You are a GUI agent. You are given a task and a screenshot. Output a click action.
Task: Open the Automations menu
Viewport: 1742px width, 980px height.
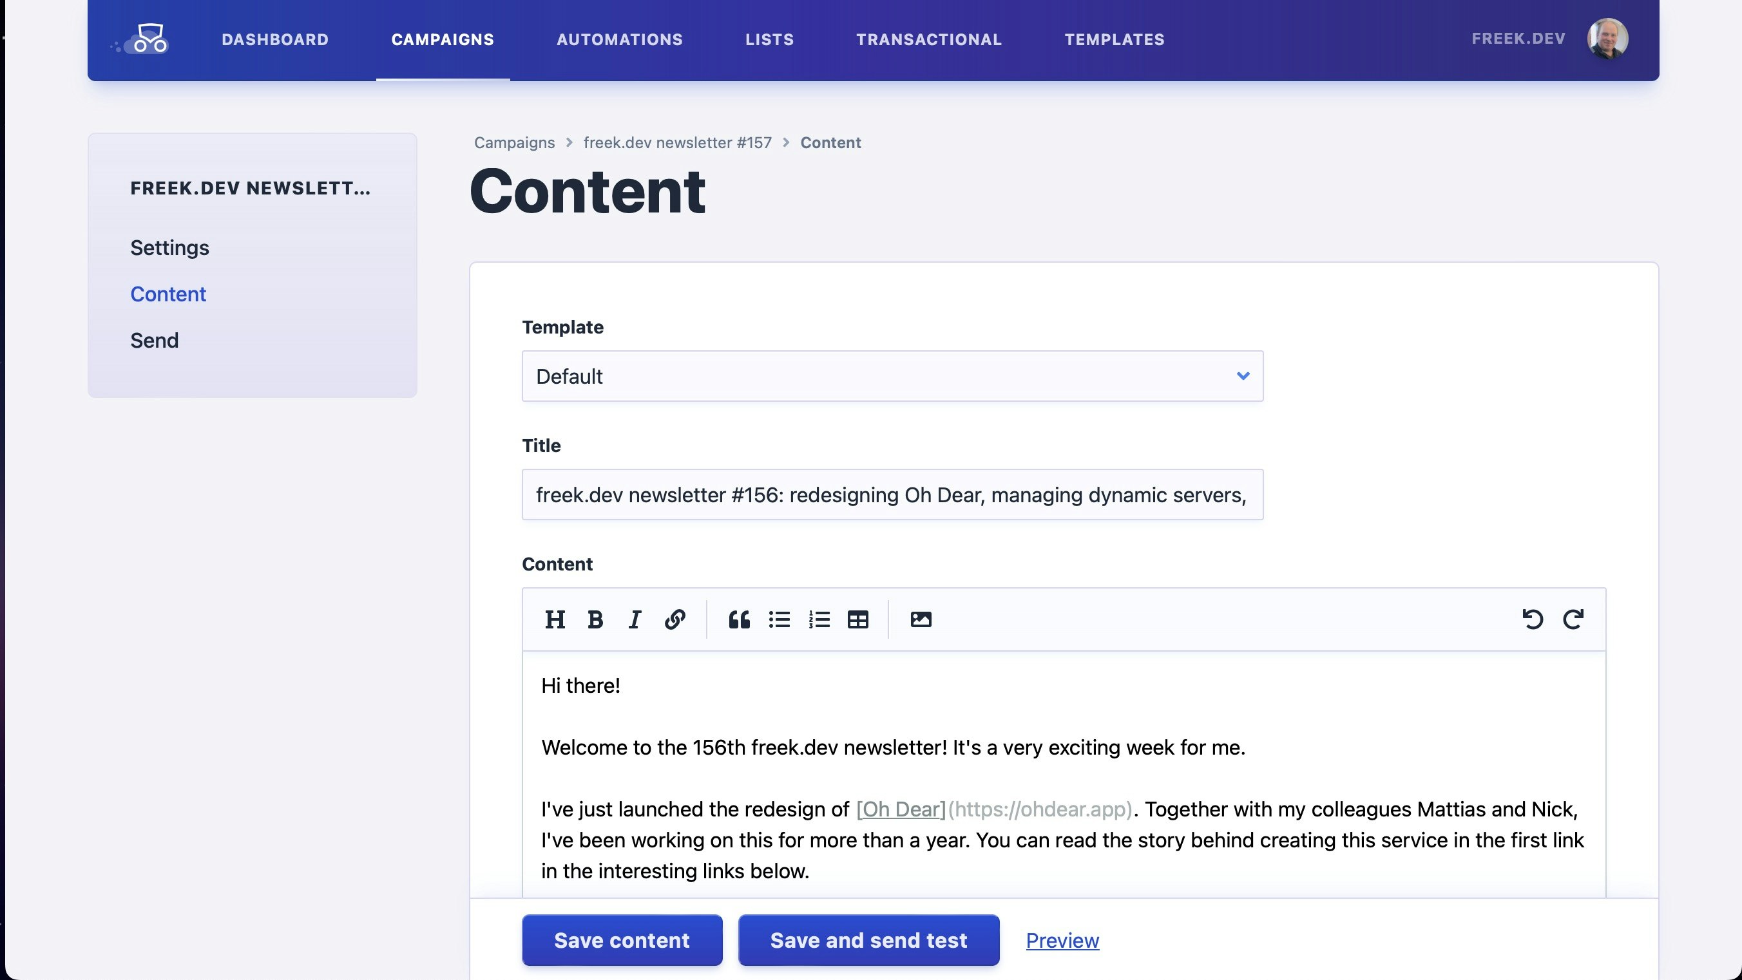pyautogui.click(x=620, y=39)
